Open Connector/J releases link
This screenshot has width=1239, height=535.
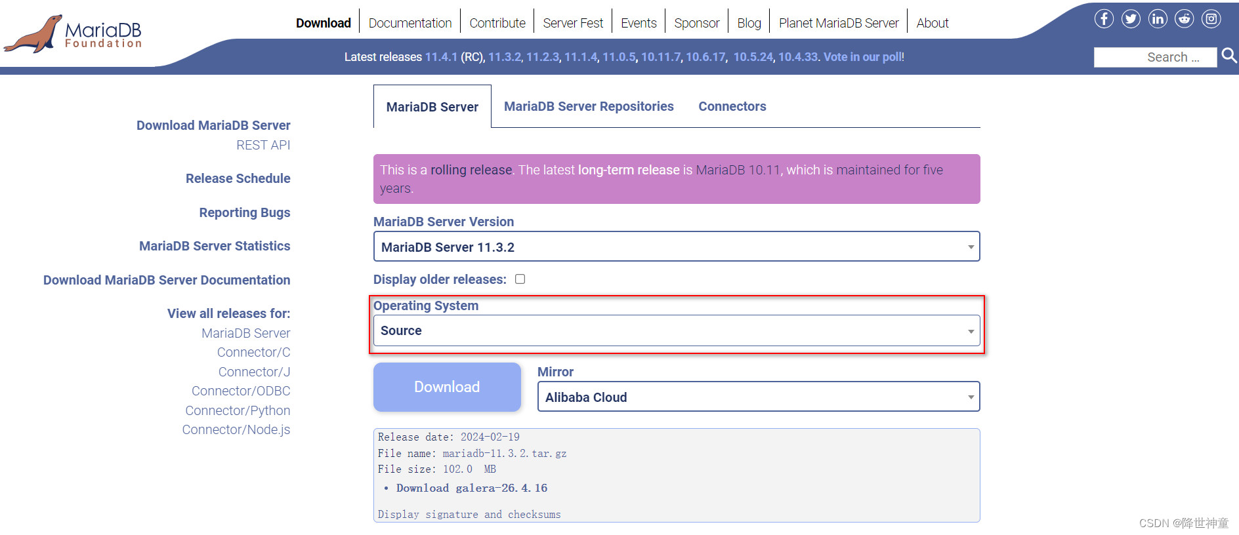(255, 372)
